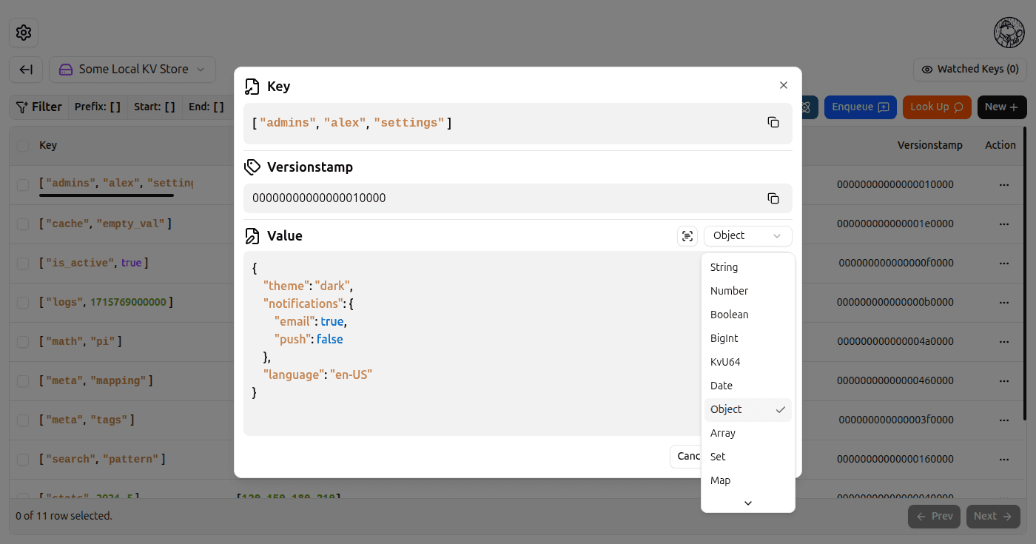Click inside the value JSON editor
Viewport: 1036px width, 544px height.
[x=472, y=343]
